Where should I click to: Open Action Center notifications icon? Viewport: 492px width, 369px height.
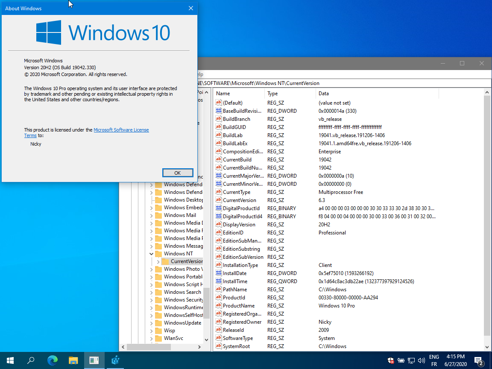(x=479, y=360)
